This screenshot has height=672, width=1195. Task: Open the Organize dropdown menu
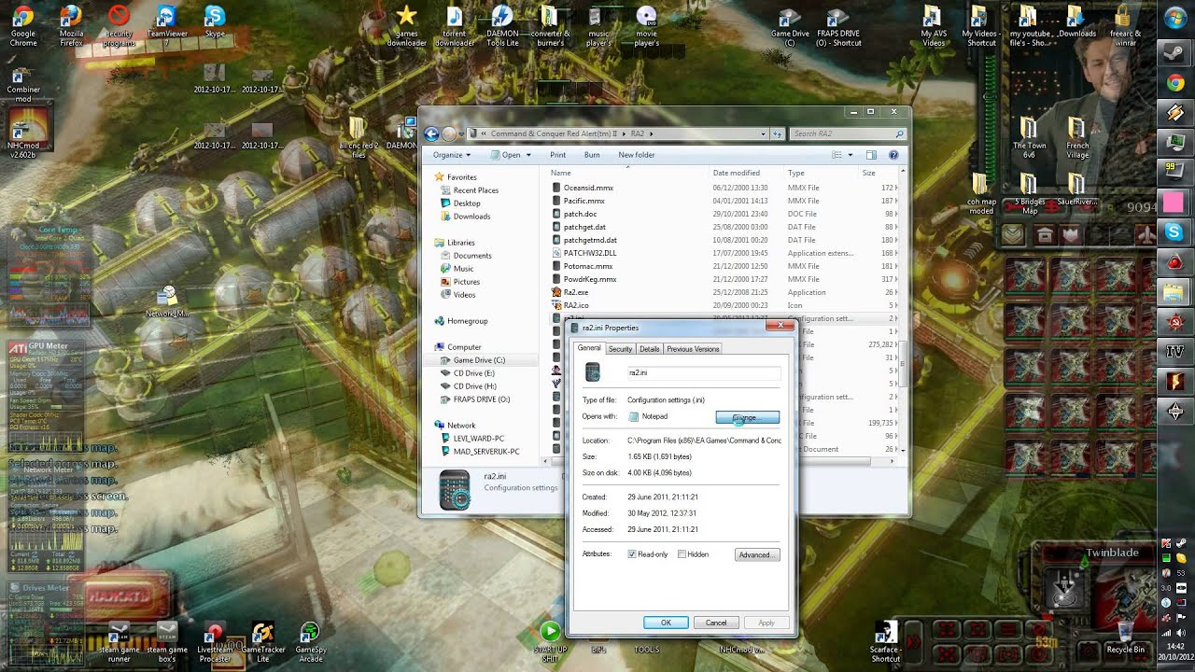[x=452, y=155]
